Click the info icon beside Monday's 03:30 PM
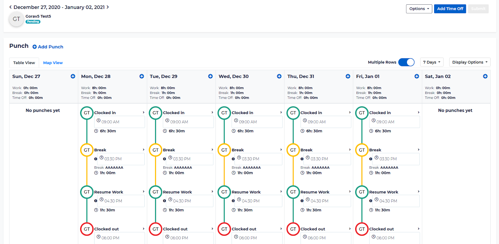Screen dimensions: 499x244 [x=96, y=159]
